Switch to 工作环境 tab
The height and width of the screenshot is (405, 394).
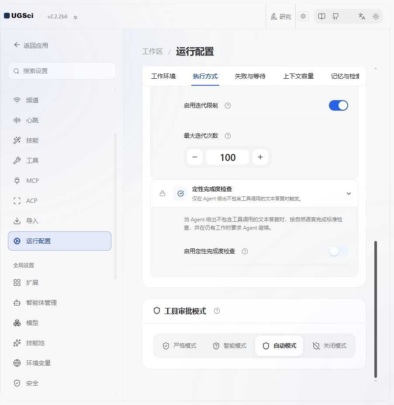tap(163, 76)
